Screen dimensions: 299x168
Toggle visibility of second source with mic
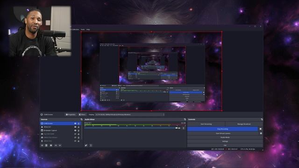(x=75, y=127)
